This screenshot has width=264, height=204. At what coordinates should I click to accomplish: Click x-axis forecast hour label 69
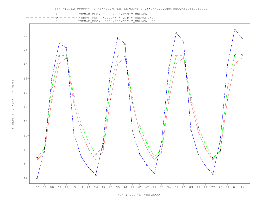click(206, 187)
